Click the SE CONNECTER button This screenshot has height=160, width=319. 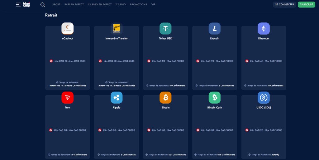[284, 4]
